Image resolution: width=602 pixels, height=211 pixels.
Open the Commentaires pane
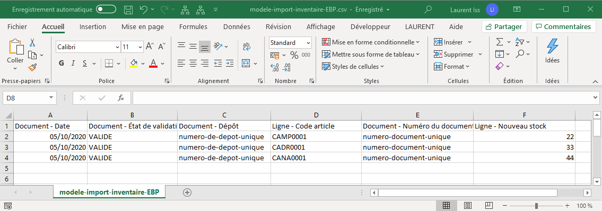tap(563, 27)
